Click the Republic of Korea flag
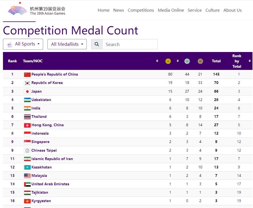This screenshot has height=208, width=253. click(x=27, y=83)
